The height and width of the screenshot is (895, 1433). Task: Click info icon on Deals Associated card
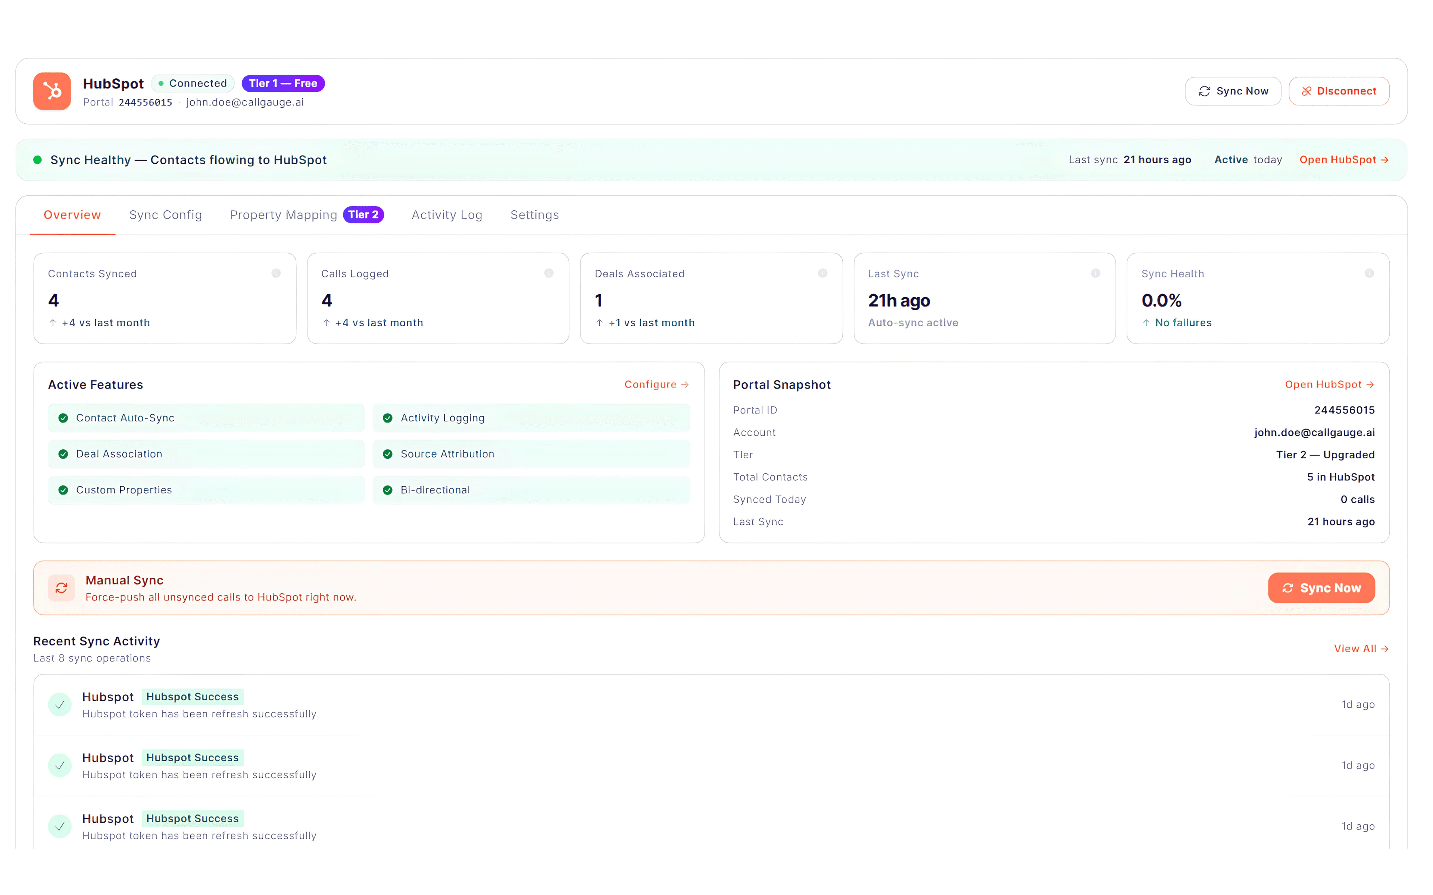pos(822,273)
